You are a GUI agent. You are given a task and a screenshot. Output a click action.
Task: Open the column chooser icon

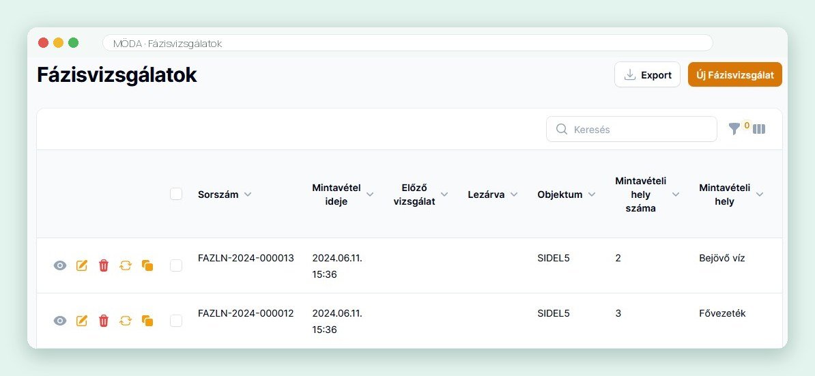click(x=759, y=129)
